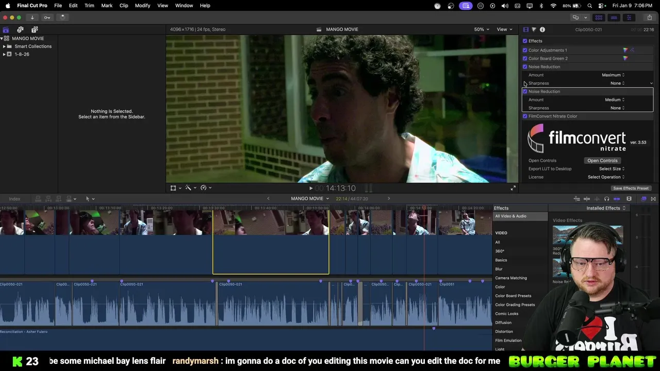Open the Background Tasks circular icon
The height and width of the screenshot is (371, 660).
[x=62, y=18]
